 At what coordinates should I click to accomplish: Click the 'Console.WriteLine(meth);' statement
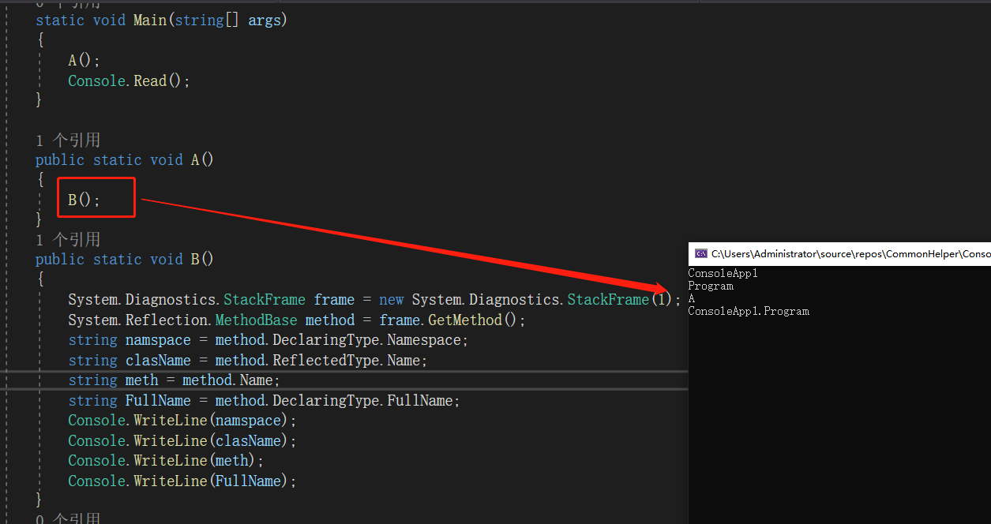point(166,460)
